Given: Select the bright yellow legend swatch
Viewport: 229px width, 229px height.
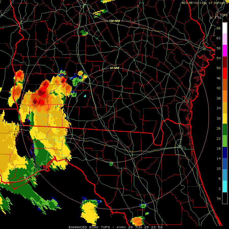Looking at the screenshot, I should click(x=225, y=118).
